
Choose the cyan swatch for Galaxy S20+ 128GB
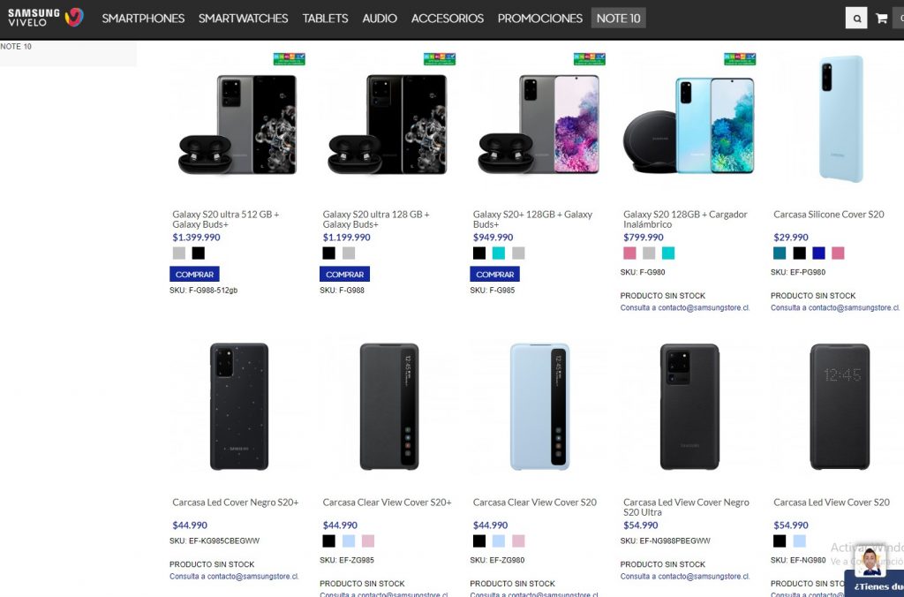click(499, 253)
